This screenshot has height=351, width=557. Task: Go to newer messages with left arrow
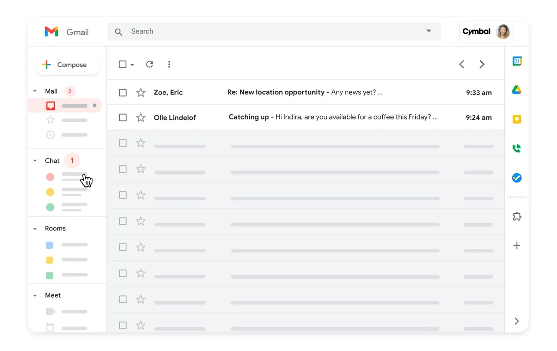(461, 64)
